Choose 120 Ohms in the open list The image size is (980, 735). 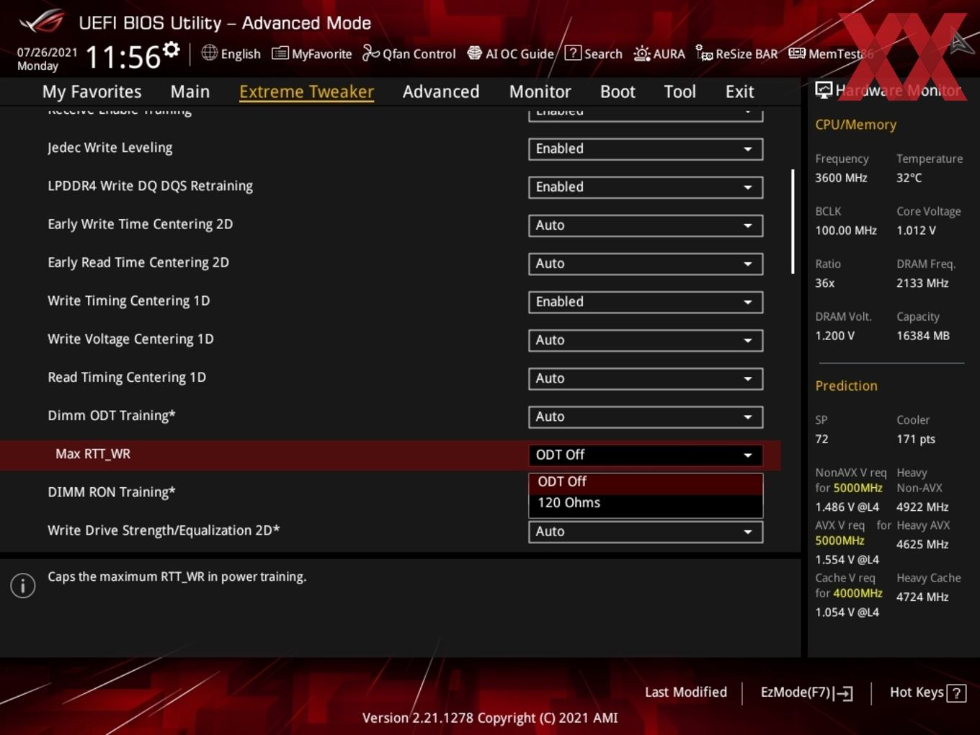pos(646,503)
